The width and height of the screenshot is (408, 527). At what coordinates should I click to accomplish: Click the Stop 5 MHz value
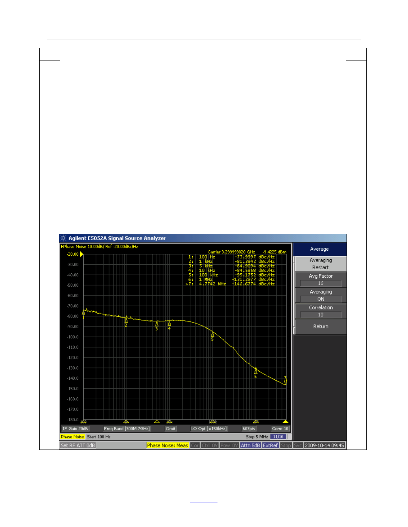(257, 437)
